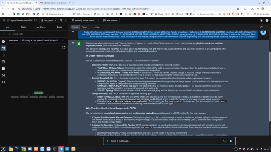The width and height of the screenshot is (271, 152).
Task: Open the browser extensions puzzle icon
Action: tap(245, 9)
